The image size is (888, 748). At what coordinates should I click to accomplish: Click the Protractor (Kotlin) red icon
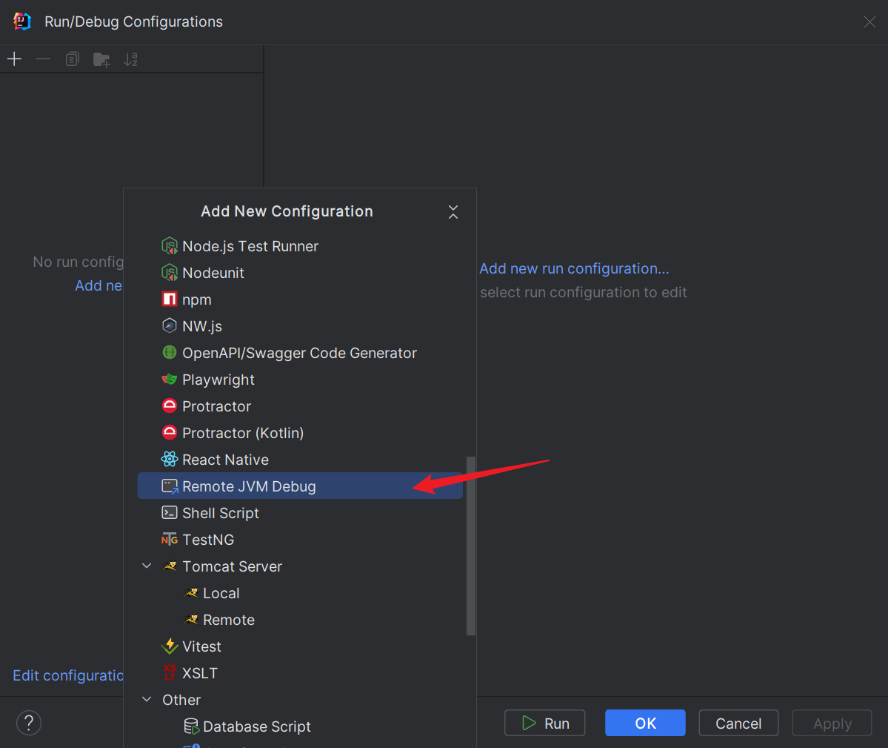click(170, 432)
